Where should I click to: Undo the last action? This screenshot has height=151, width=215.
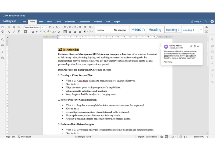pos(9,32)
